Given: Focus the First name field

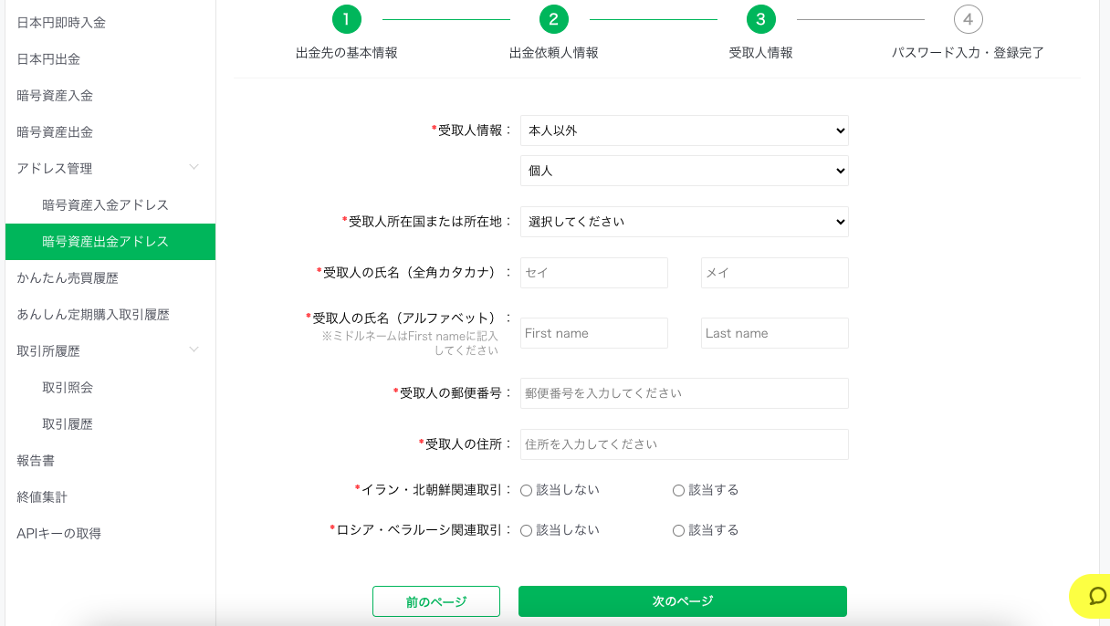Looking at the screenshot, I should tap(594, 333).
